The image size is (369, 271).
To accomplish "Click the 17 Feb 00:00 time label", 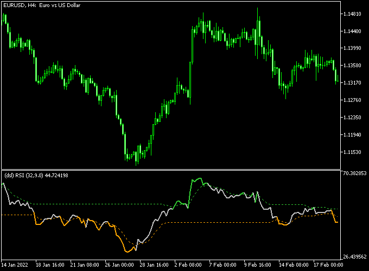I will tap(328, 265).
